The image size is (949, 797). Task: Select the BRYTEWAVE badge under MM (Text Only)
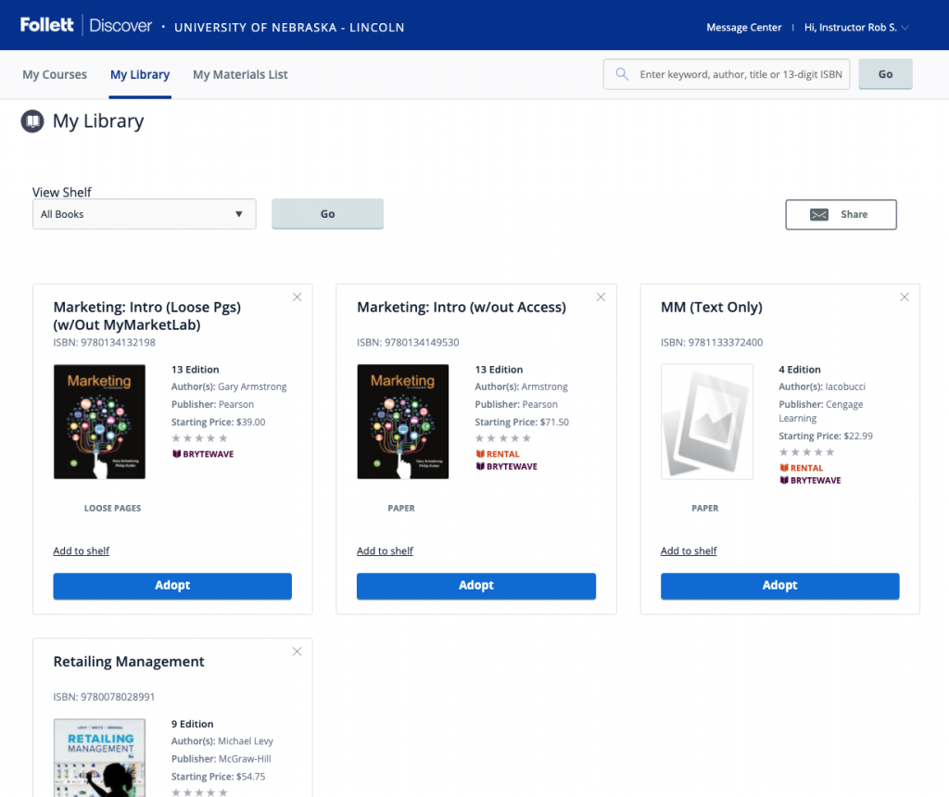pyautogui.click(x=811, y=480)
